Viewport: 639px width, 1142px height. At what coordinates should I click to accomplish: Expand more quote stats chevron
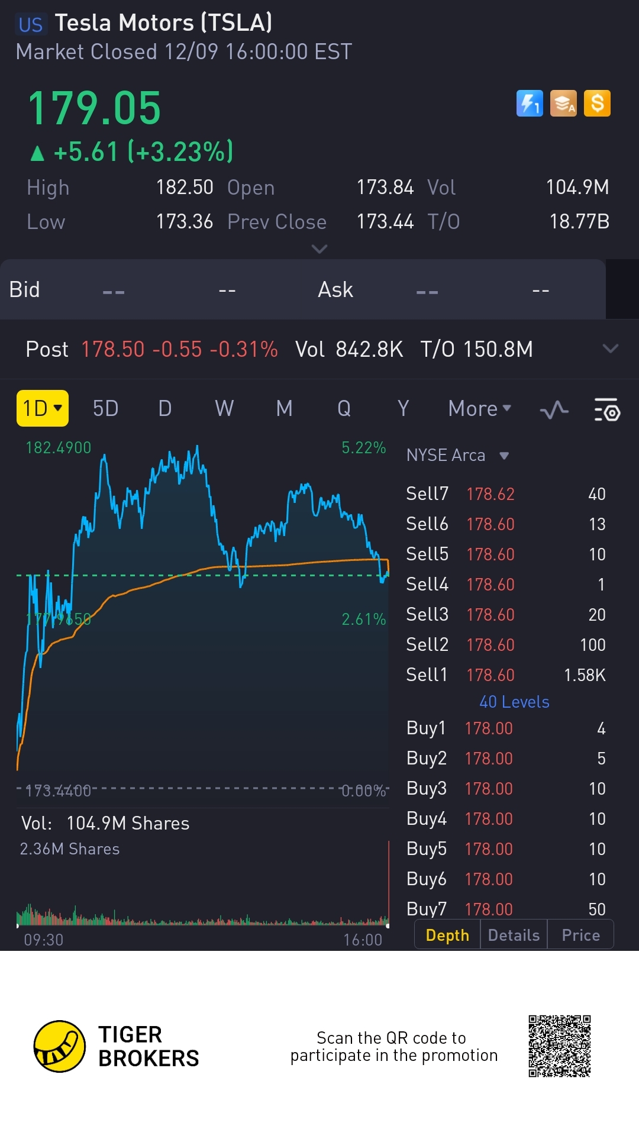click(x=319, y=249)
